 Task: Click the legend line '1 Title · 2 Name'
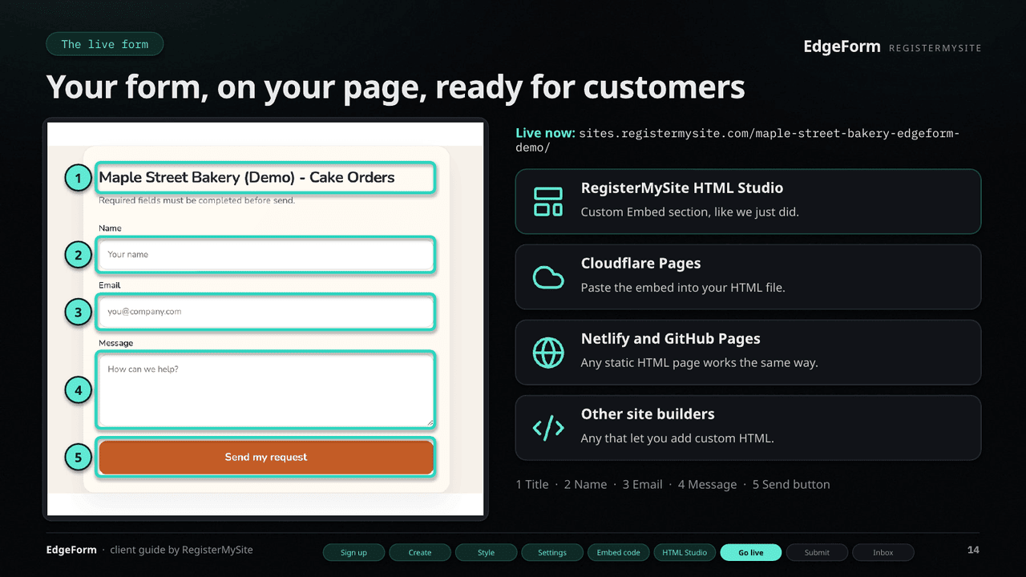click(673, 485)
